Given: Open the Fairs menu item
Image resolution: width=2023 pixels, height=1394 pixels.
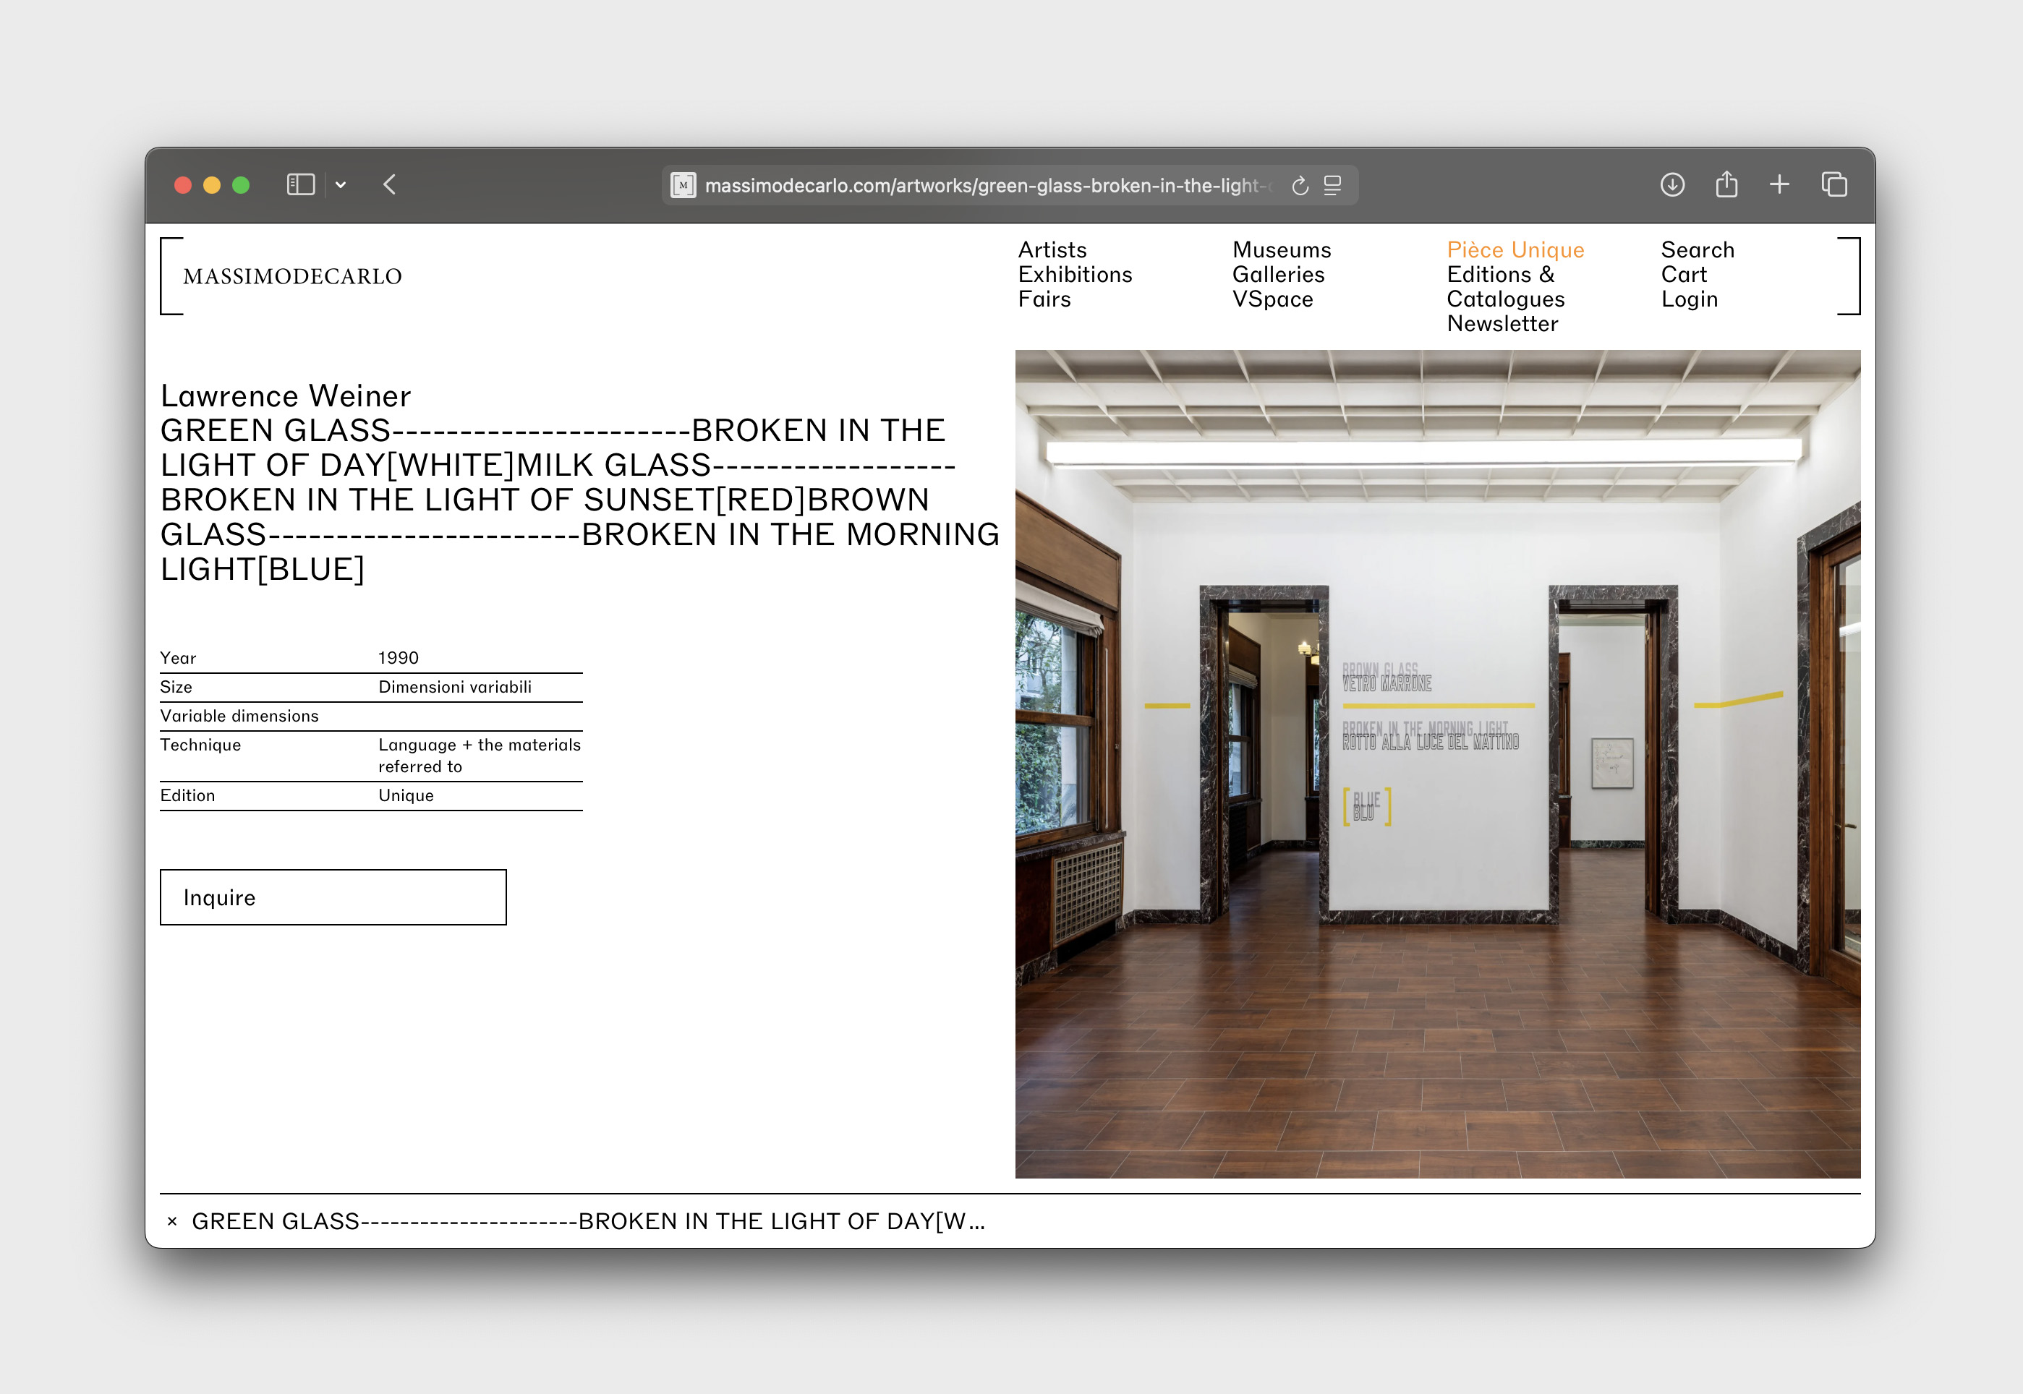Looking at the screenshot, I should (1044, 299).
